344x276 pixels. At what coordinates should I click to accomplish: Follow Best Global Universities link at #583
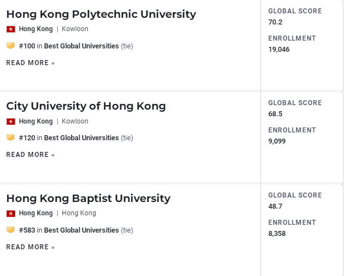(x=81, y=230)
